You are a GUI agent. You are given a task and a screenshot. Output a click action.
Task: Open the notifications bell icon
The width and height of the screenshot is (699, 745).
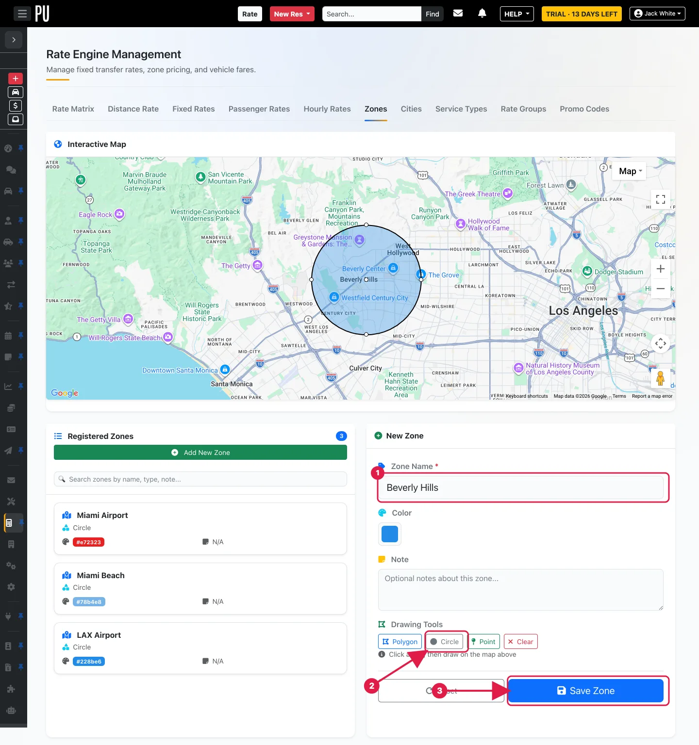(482, 13)
